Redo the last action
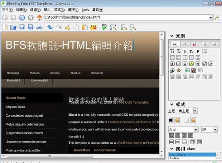Viewport: 222px width, 163px height. [59, 27]
